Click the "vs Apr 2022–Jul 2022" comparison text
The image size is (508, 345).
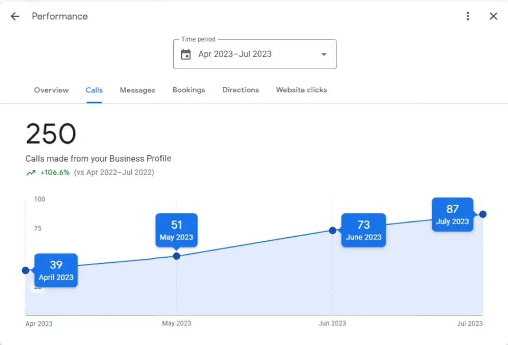pyautogui.click(x=114, y=172)
